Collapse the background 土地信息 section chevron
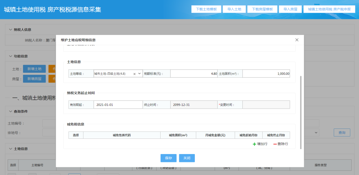 point(10,149)
